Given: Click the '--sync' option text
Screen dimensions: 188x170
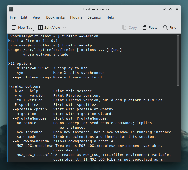Looking at the screenshot, I should pos(19,73).
